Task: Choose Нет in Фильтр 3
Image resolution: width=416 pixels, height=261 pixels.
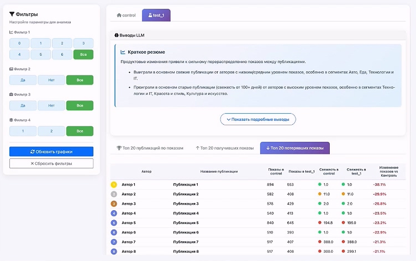Action: point(51,105)
